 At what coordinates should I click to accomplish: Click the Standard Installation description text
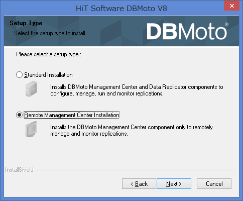(x=137, y=90)
